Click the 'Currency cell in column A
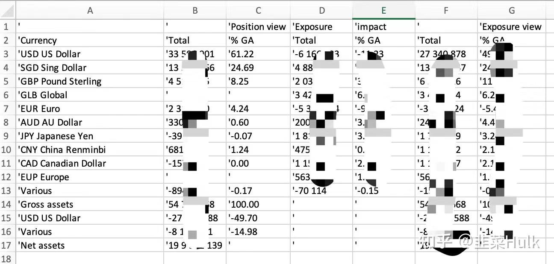 (90, 40)
